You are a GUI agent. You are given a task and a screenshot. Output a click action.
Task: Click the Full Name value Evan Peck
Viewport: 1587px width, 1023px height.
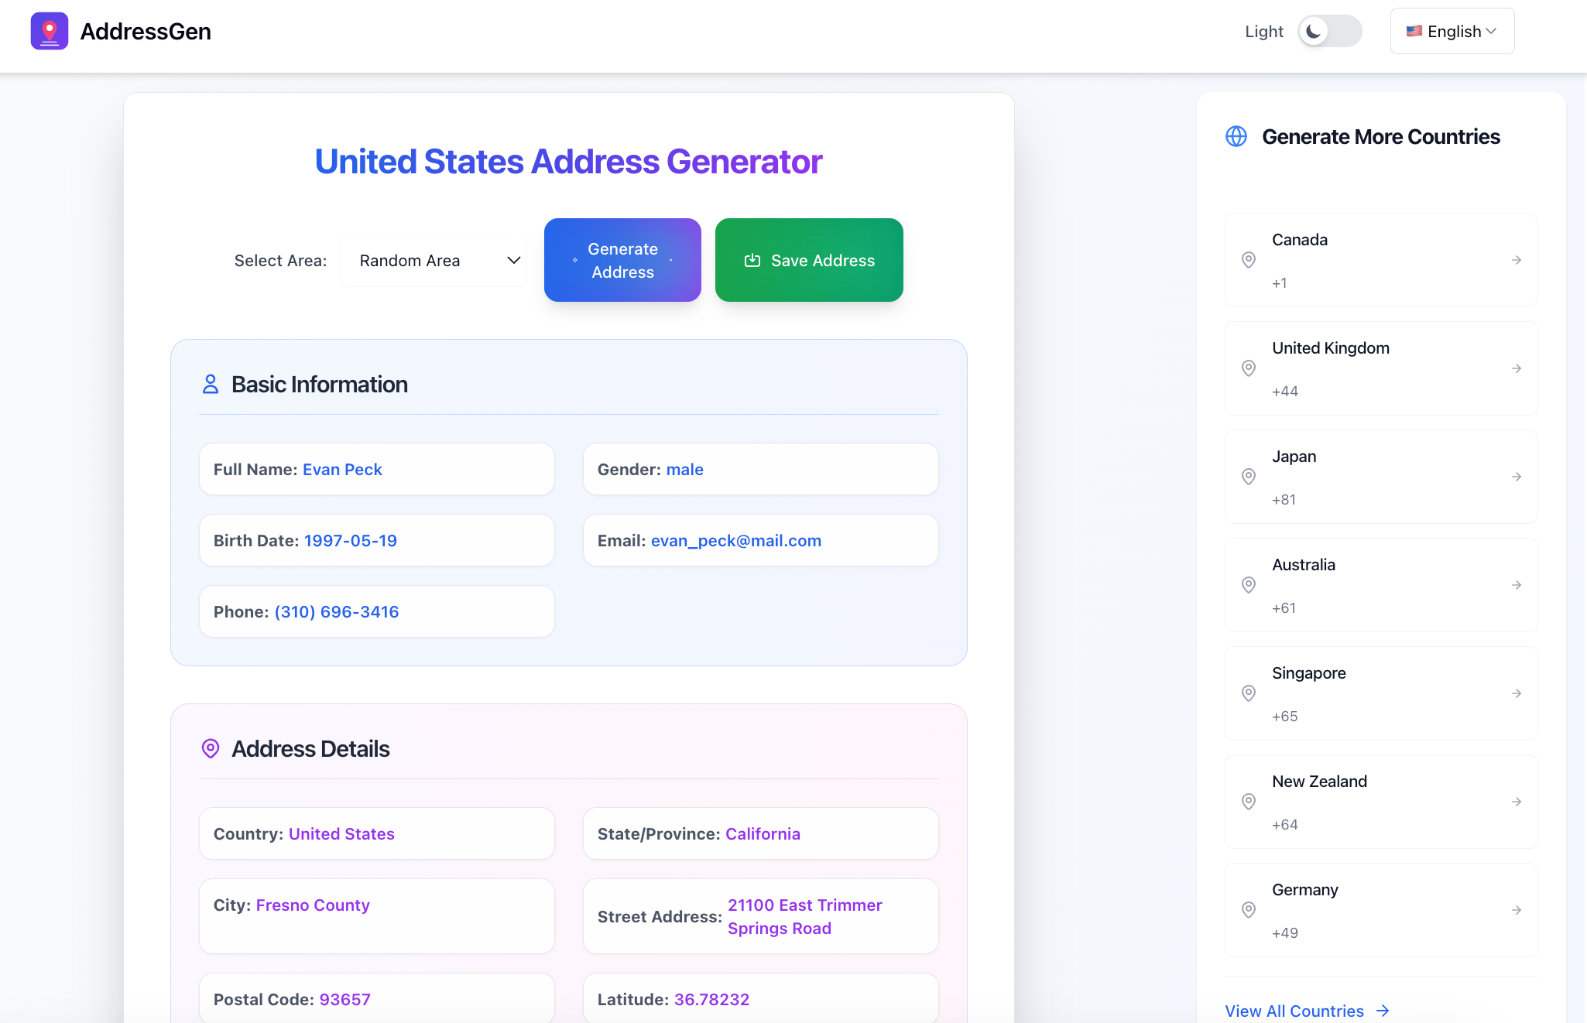[342, 470]
